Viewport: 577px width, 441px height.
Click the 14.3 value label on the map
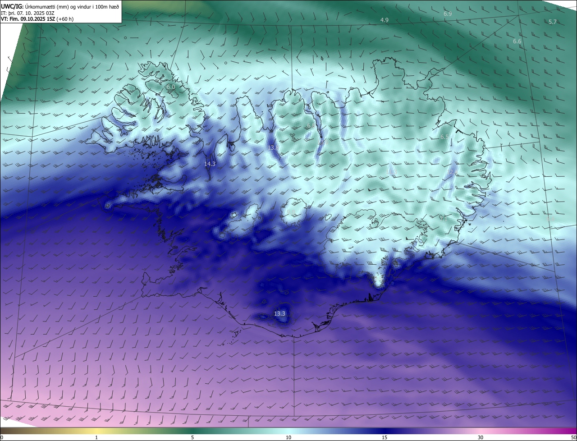pos(210,164)
